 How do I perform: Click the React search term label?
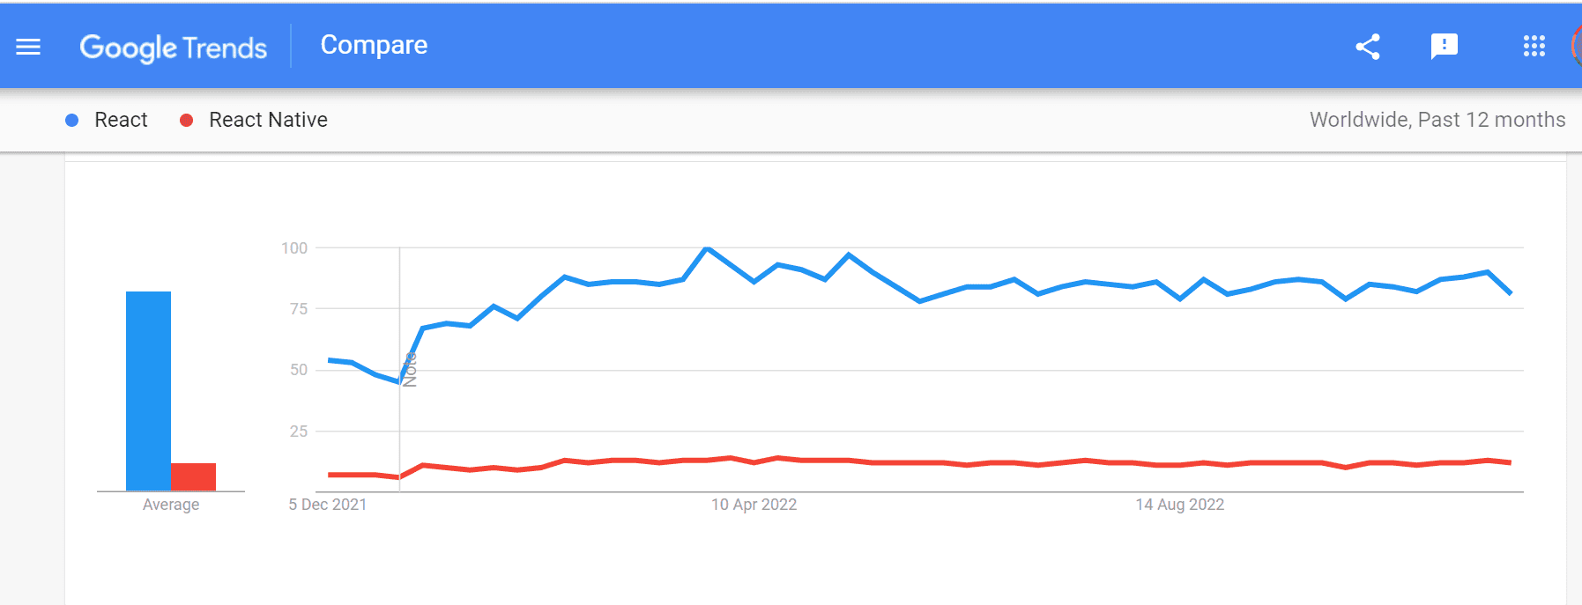(x=121, y=119)
